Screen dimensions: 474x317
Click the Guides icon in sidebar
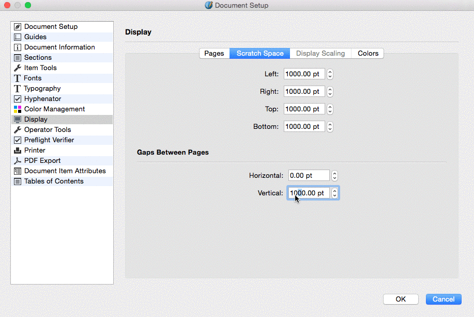point(18,37)
